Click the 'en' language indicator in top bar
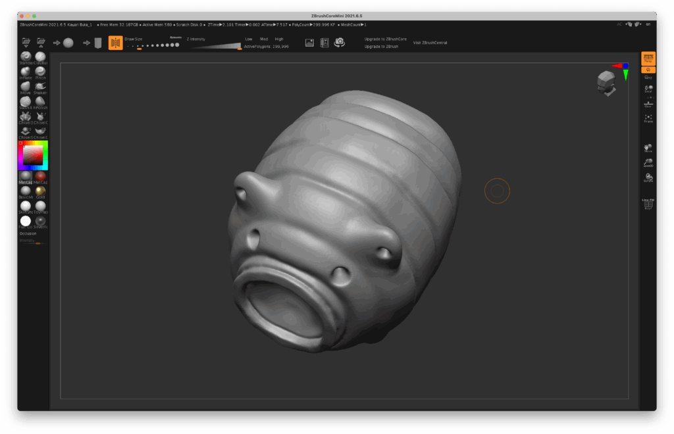Viewport: 674px width, 434px height. point(648,24)
